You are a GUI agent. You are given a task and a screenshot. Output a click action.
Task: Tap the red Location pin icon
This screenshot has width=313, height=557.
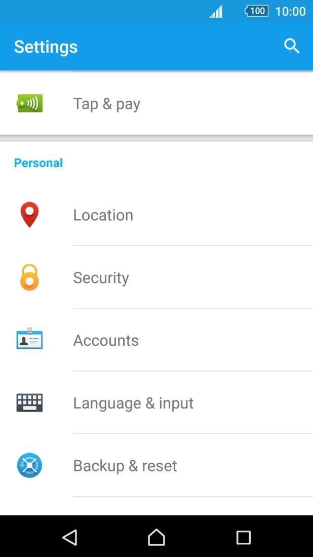[29, 215]
